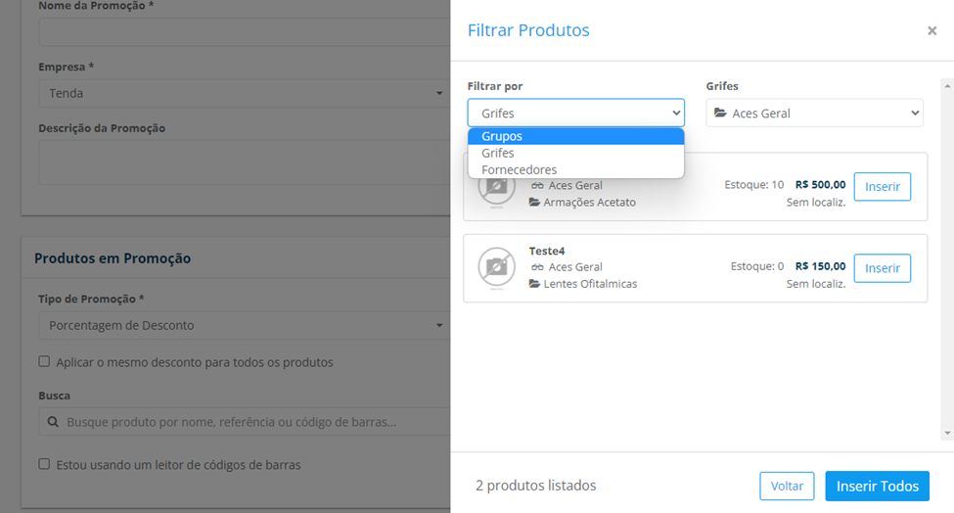This screenshot has height=513, width=954.
Task: Click the Voltar button
Action: 787,487
